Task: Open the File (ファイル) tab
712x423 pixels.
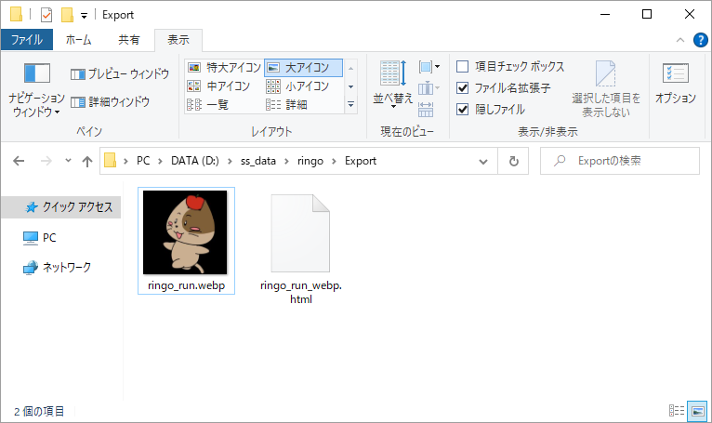Action: [x=27, y=40]
